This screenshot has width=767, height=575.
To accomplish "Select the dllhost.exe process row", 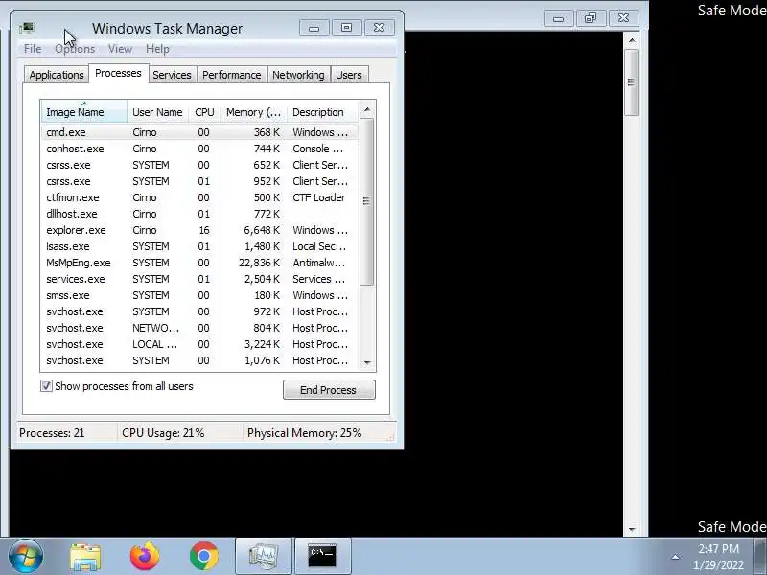I will [199, 214].
